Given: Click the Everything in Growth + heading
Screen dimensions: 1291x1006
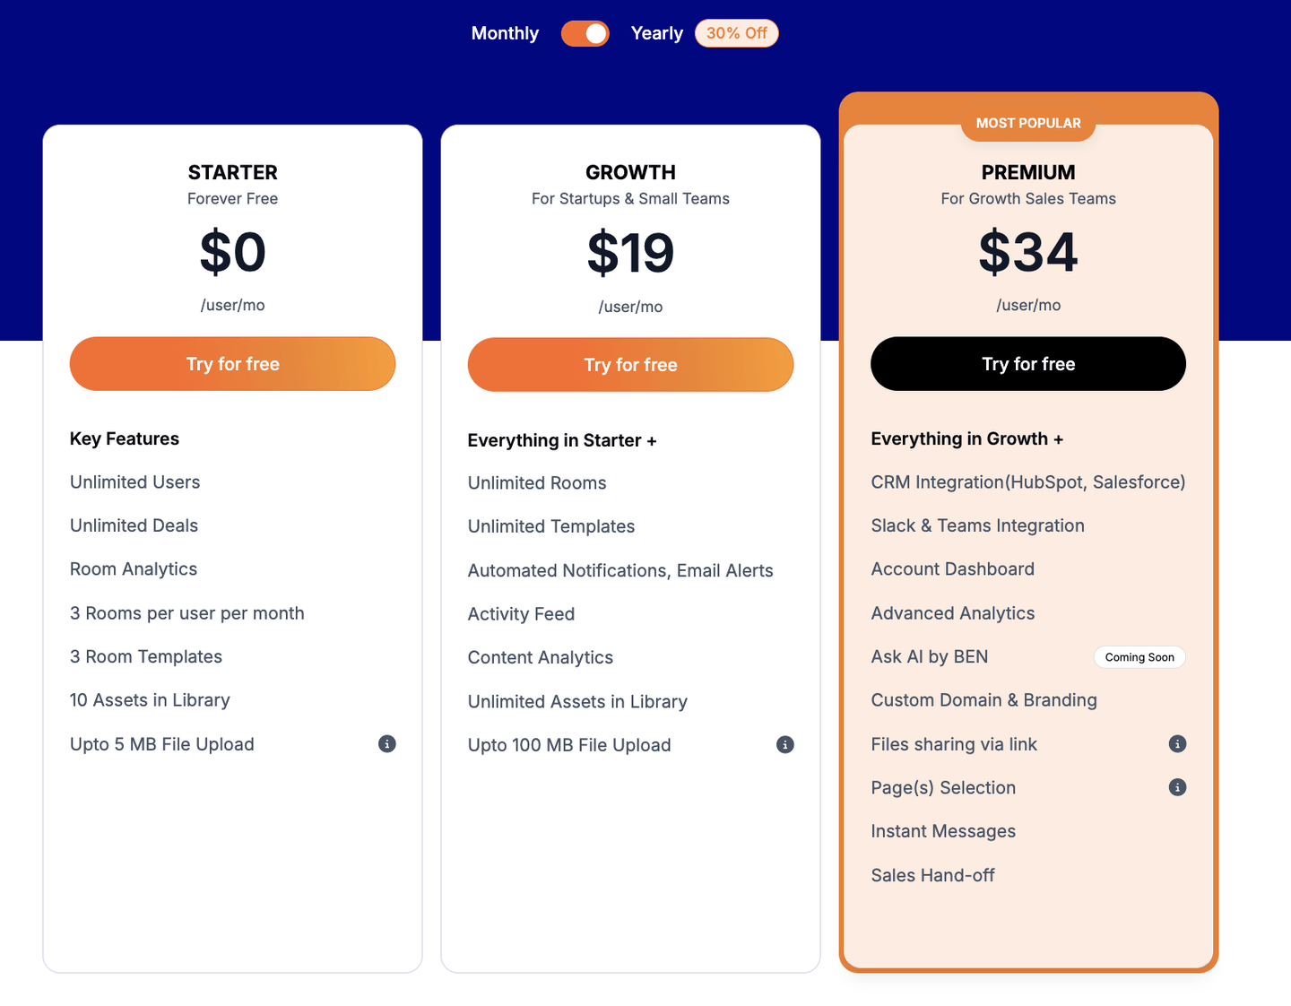Looking at the screenshot, I should (x=967, y=438).
